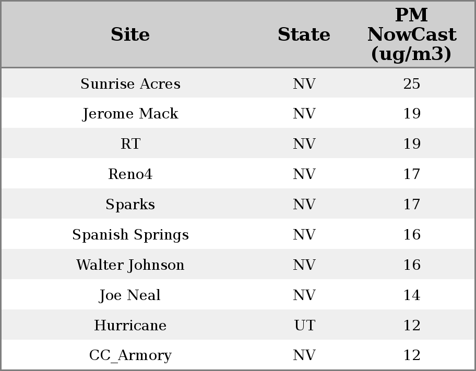Select the Joe Neal site cell
476x371 pixels.
click(x=130, y=295)
